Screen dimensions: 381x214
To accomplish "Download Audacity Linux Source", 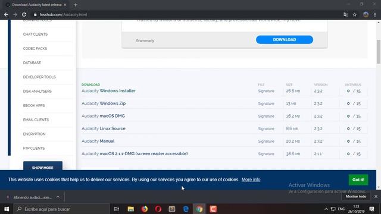I will pyautogui.click(x=103, y=128).
